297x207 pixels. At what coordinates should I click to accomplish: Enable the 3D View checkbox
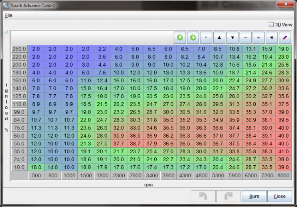point(271,24)
